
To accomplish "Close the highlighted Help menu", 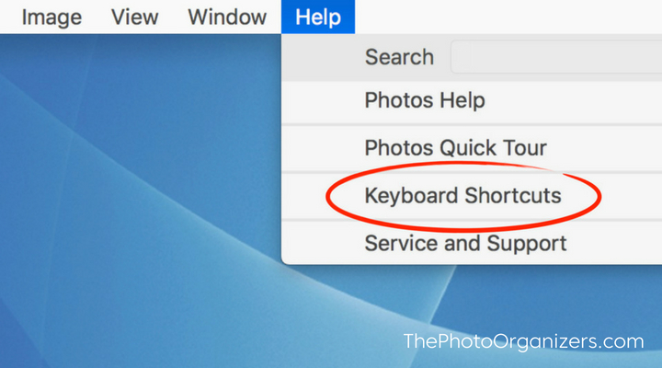I will pos(318,17).
